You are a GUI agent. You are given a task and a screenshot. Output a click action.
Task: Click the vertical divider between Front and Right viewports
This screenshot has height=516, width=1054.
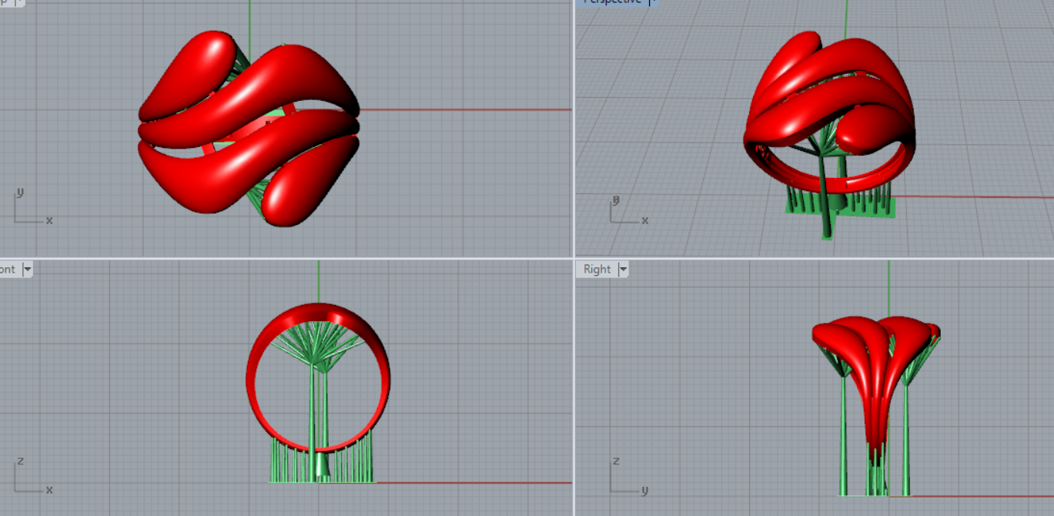click(574, 385)
